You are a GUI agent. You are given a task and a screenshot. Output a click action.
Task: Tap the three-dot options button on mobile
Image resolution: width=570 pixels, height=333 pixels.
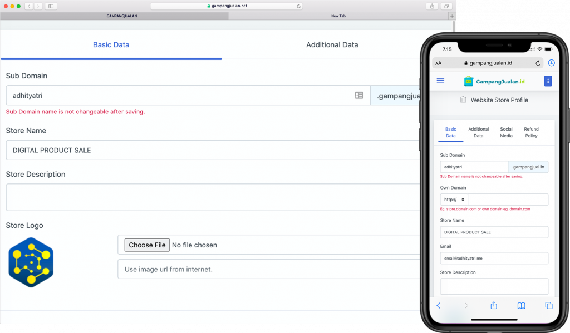click(548, 81)
